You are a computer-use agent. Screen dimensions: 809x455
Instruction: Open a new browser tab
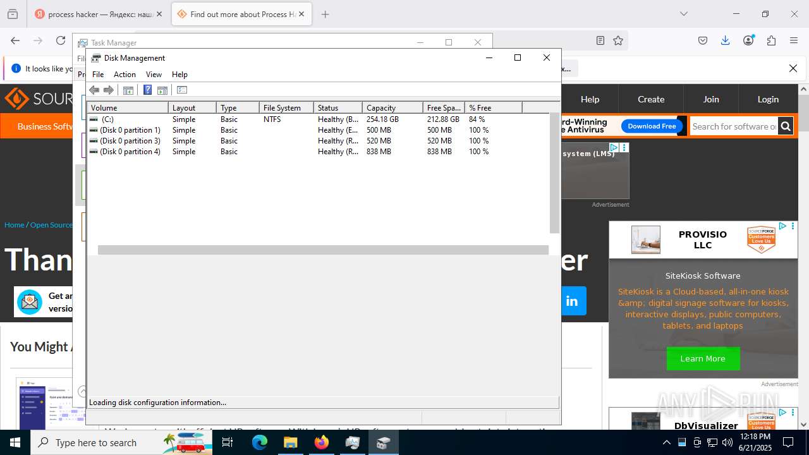[x=325, y=14]
